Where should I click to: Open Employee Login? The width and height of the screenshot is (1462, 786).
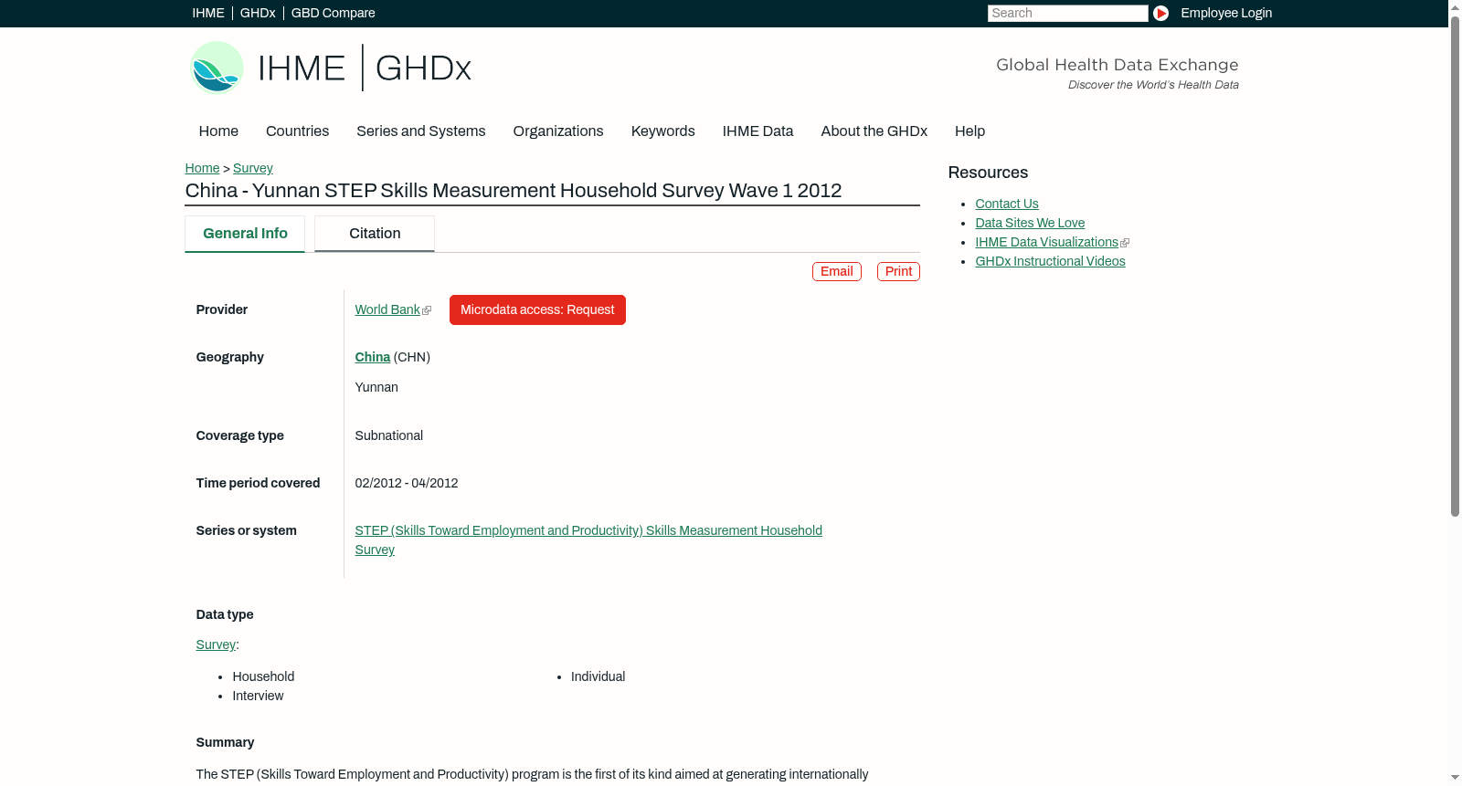coord(1226,13)
